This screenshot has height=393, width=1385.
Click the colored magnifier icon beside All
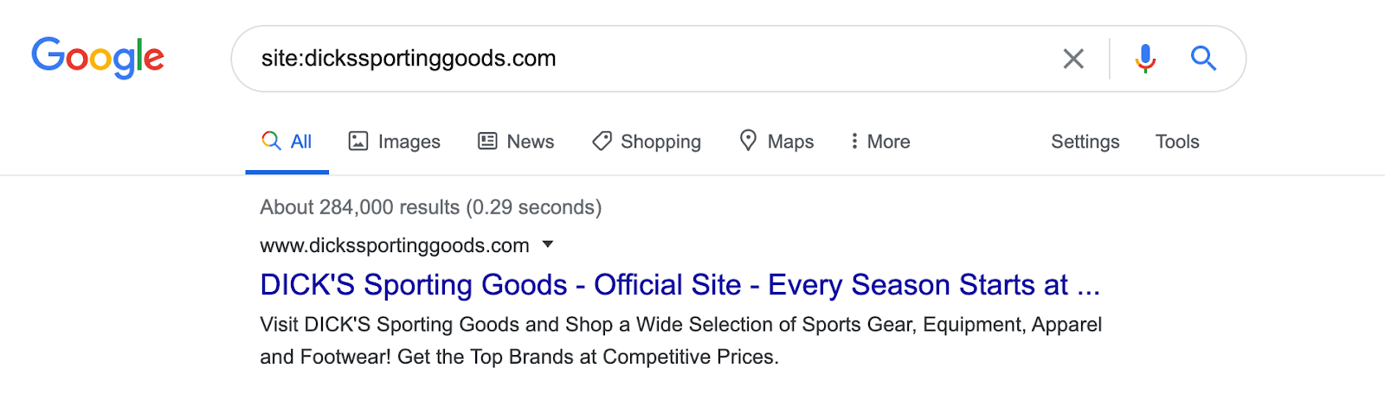point(271,141)
